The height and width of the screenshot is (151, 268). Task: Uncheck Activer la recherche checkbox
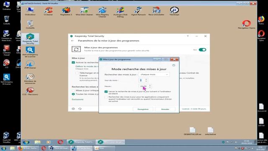click(x=73, y=62)
